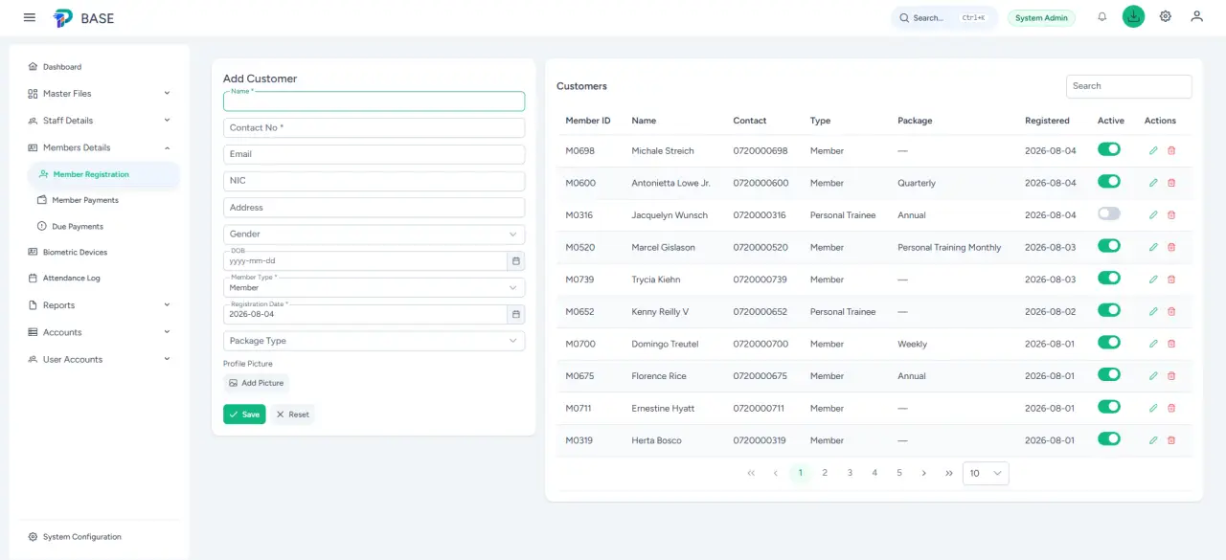The width and height of the screenshot is (1226, 560).
Task: Click the green download icon button
Action: click(x=1133, y=16)
